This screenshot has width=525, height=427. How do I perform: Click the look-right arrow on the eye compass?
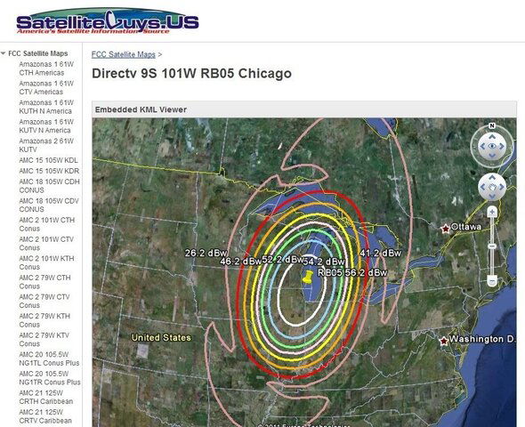pos(502,146)
